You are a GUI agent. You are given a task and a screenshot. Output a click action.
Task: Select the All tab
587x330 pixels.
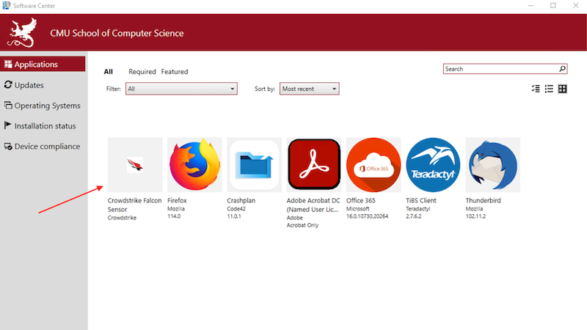[x=108, y=71]
